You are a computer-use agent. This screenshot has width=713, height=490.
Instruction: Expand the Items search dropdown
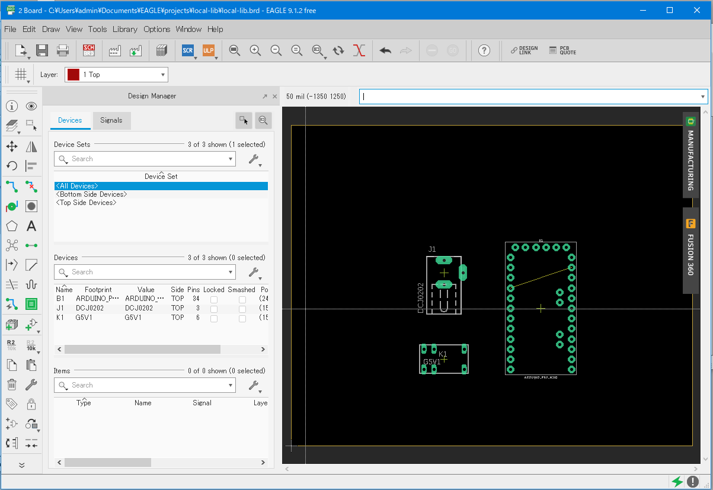tap(231, 385)
